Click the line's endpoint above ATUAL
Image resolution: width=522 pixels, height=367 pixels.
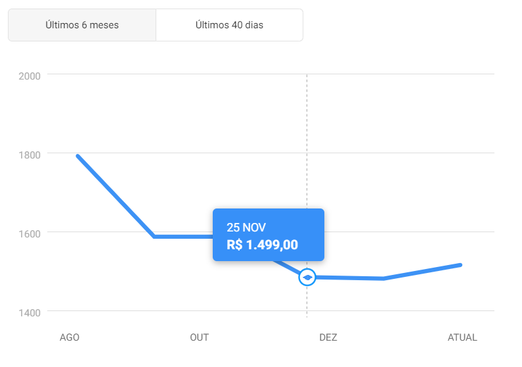coord(461,265)
